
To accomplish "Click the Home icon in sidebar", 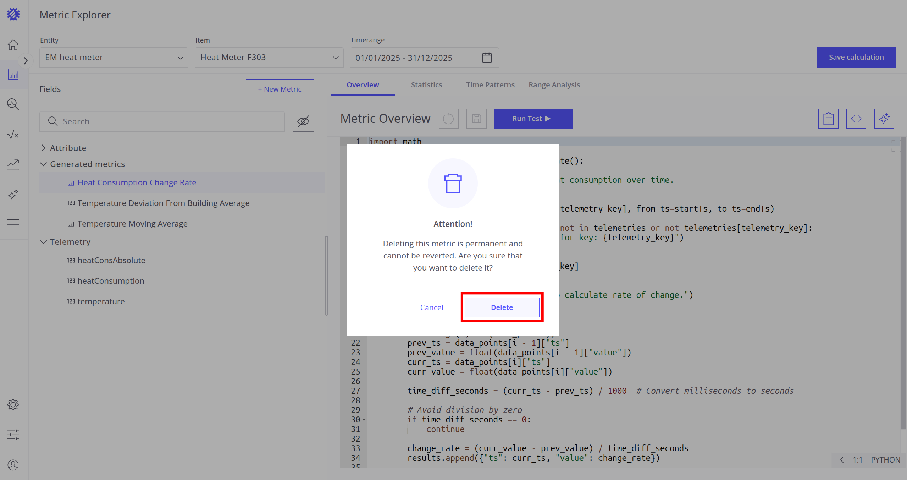I will tap(13, 45).
